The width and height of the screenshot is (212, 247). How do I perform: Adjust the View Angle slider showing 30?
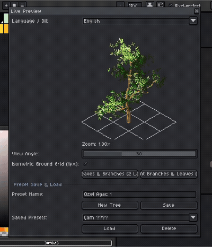coord(139,154)
